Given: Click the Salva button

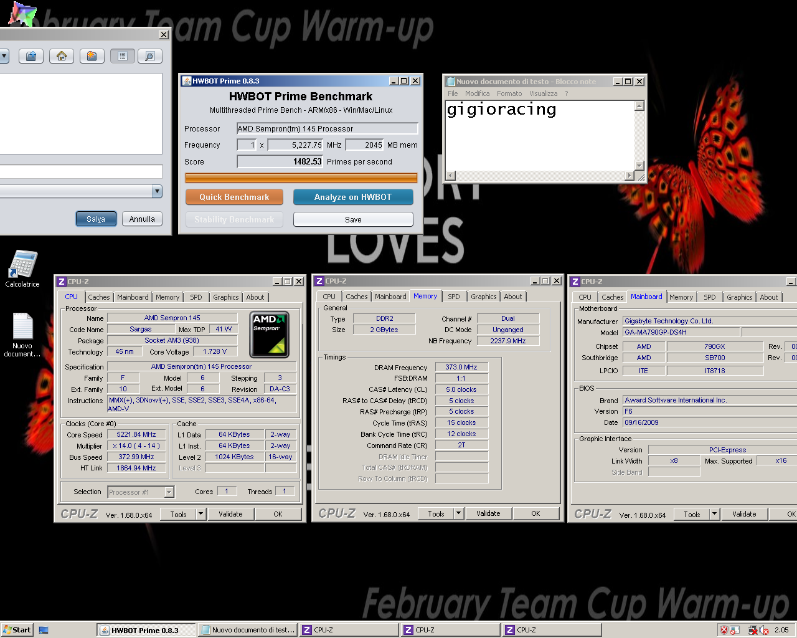Looking at the screenshot, I should [x=96, y=219].
